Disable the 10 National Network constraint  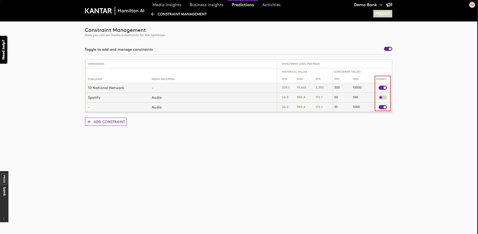(x=383, y=88)
